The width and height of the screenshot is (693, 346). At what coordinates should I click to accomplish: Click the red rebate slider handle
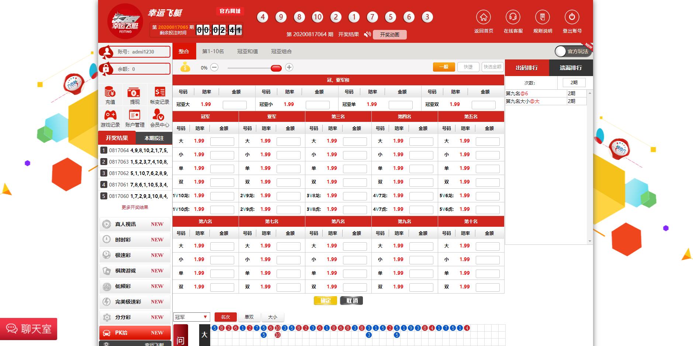click(x=276, y=68)
